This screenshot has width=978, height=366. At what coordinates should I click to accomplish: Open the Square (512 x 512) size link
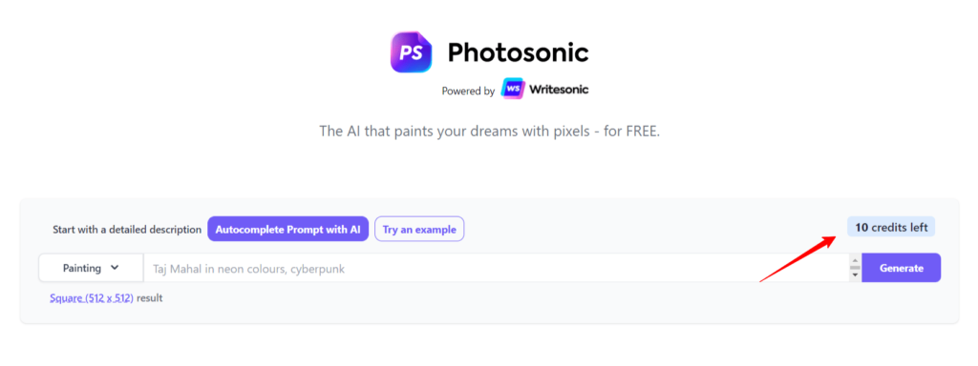[92, 298]
